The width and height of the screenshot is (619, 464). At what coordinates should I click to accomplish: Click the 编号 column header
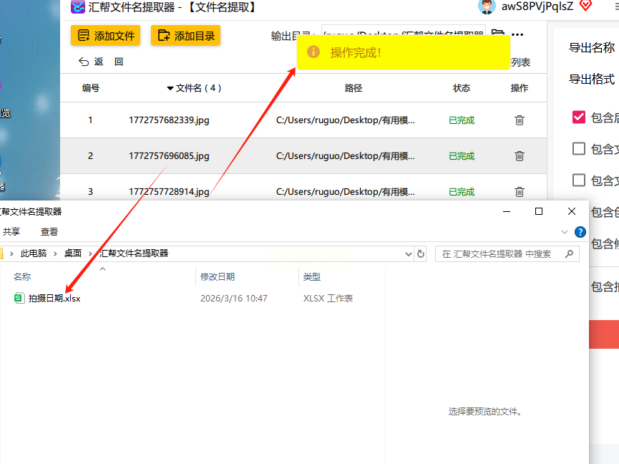click(90, 88)
